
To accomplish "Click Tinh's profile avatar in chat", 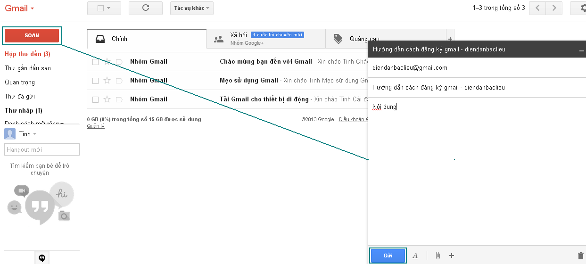I will pyautogui.click(x=10, y=134).
